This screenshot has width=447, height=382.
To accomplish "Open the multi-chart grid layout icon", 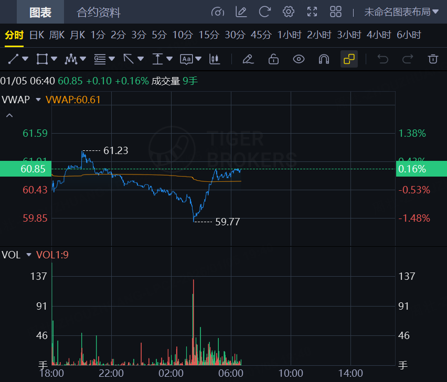I will 336,12.
